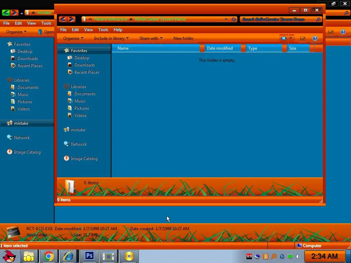Click the green monitor tray icon
Viewport: 351px width, 263px height.
coord(290,256)
